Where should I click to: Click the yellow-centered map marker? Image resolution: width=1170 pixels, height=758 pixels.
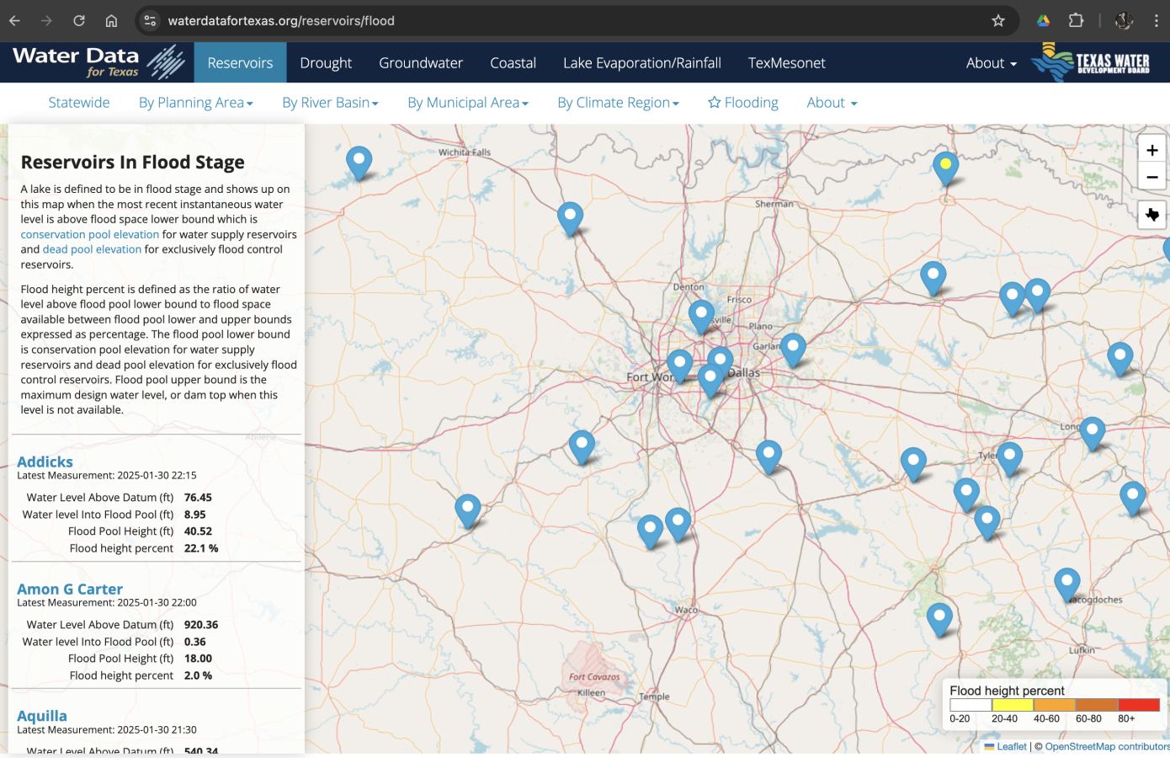(x=945, y=165)
